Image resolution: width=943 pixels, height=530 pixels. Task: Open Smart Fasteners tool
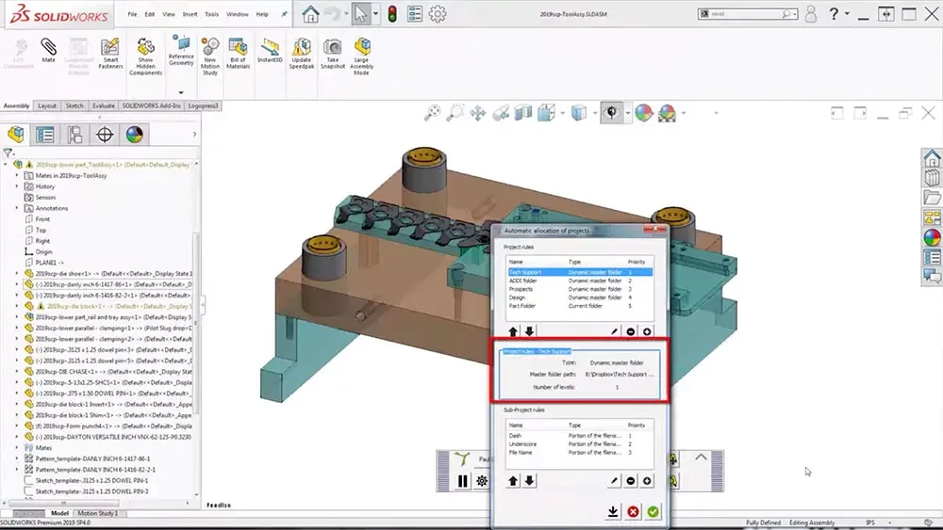[110, 54]
